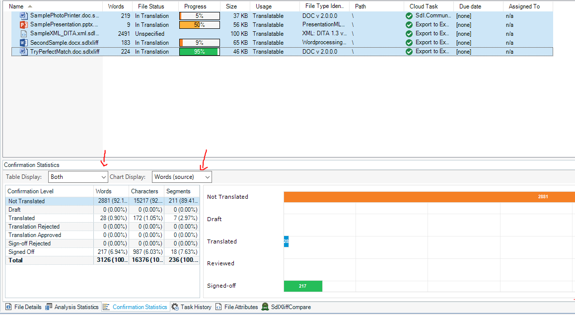Click the SamplePresentation PowerPoint file icon
The image size is (575, 317).
pos(23,24)
